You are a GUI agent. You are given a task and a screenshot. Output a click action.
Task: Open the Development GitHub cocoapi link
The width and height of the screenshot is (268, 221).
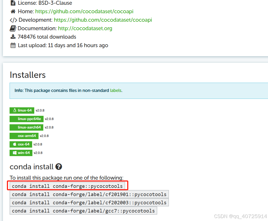(103, 20)
